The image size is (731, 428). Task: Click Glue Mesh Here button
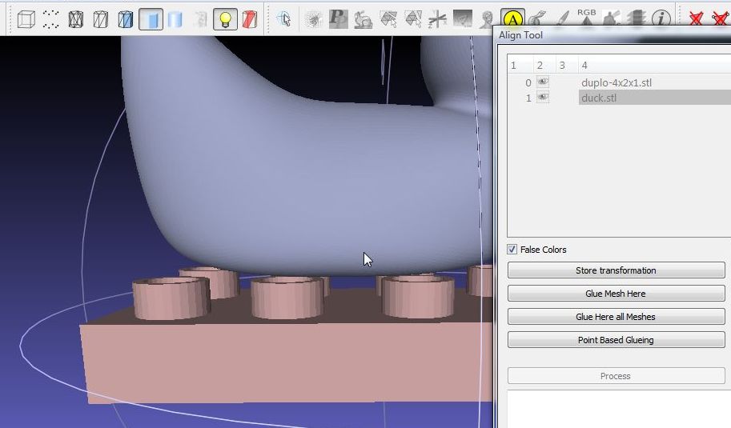(x=616, y=294)
